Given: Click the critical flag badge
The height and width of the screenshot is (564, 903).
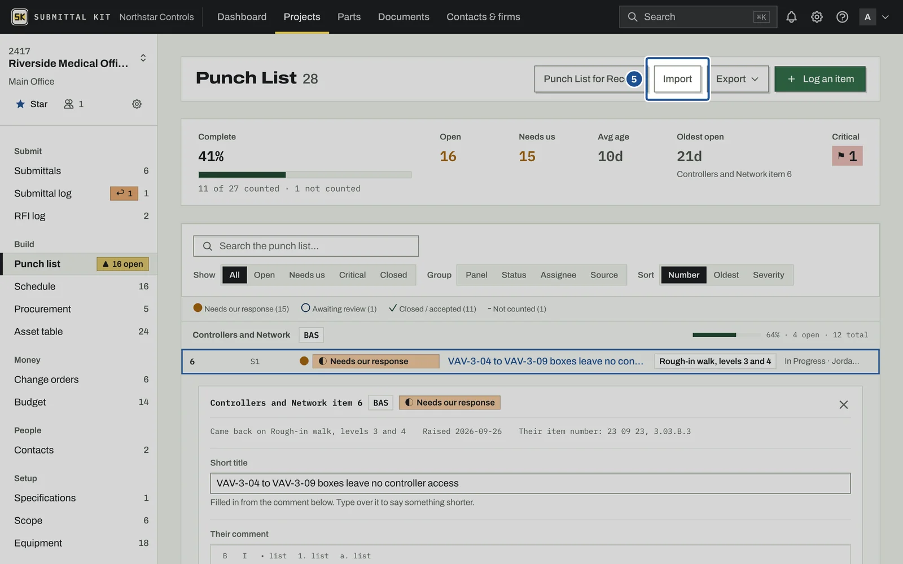Looking at the screenshot, I should pos(847,156).
